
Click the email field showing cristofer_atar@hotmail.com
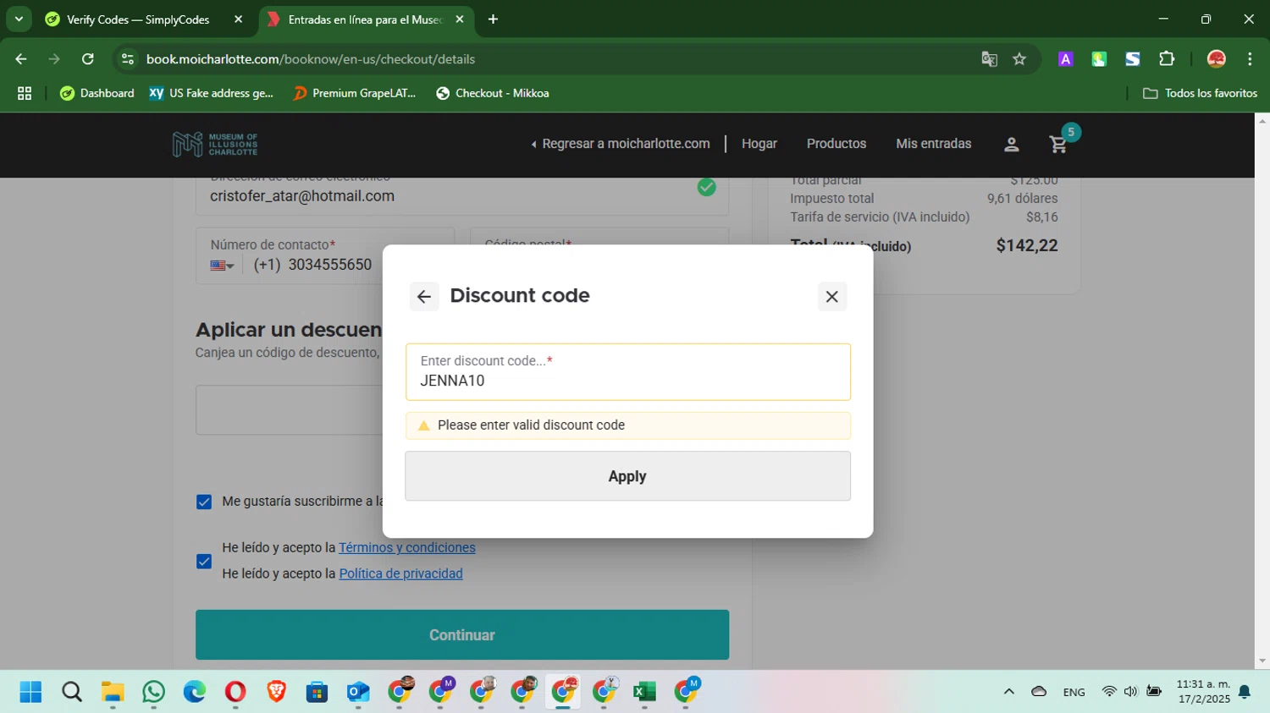[462, 195]
